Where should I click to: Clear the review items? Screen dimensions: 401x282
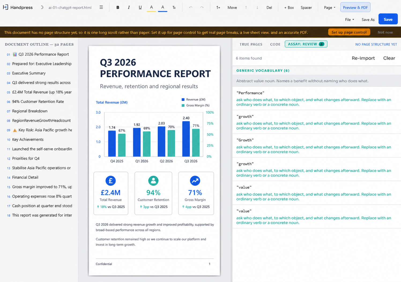[389, 58]
